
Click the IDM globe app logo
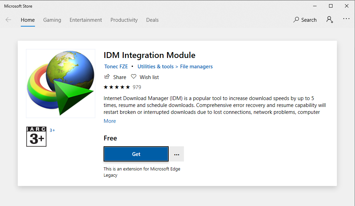(61, 84)
